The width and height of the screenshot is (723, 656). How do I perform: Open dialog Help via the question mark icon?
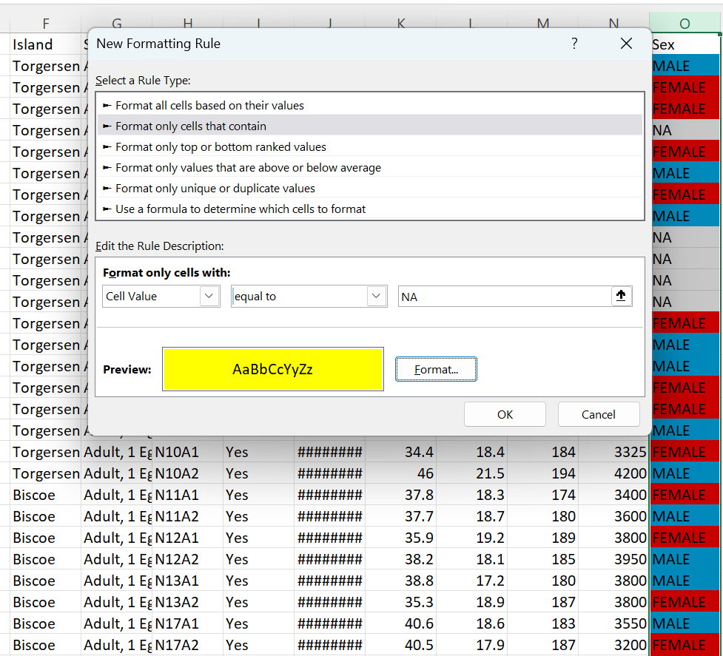pyautogui.click(x=574, y=44)
